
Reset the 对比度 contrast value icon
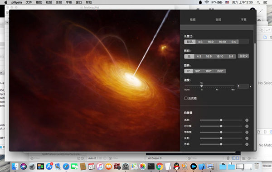(247, 126)
